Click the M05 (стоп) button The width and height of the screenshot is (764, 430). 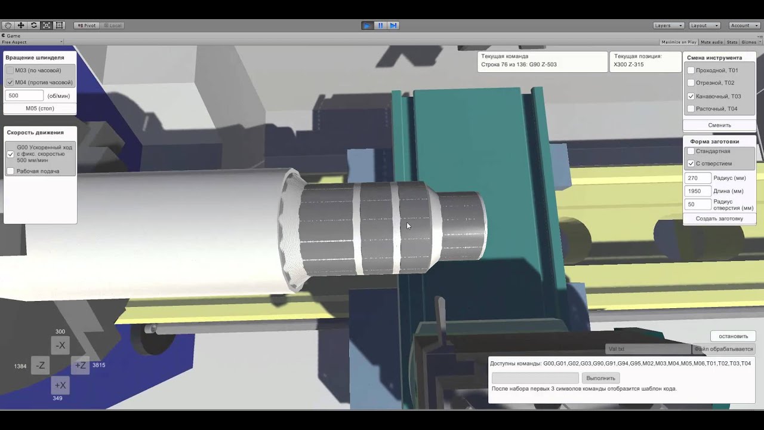(40, 109)
